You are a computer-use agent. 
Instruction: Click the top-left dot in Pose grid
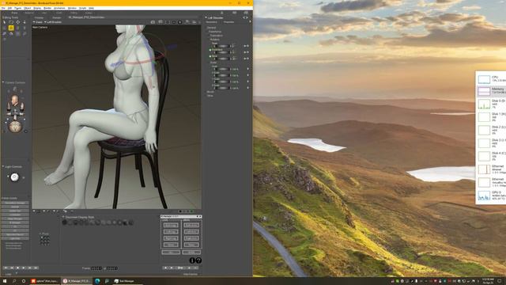tap(42, 237)
